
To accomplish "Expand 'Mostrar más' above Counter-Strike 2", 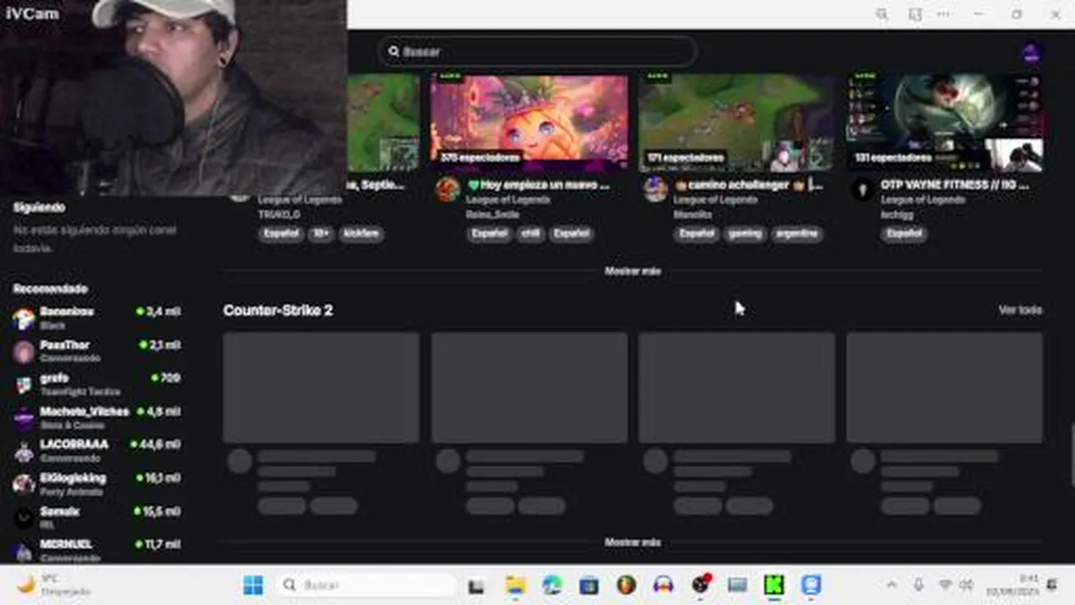I will (x=632, y=271).
